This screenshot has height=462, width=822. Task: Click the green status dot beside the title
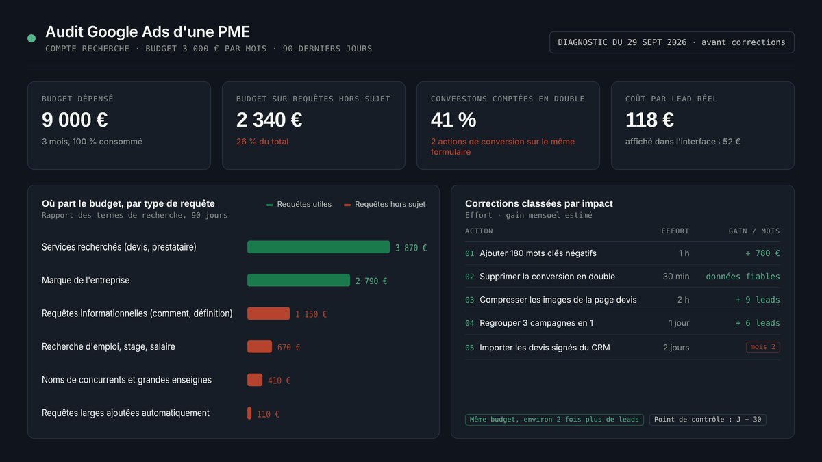[x=32, y=38]
